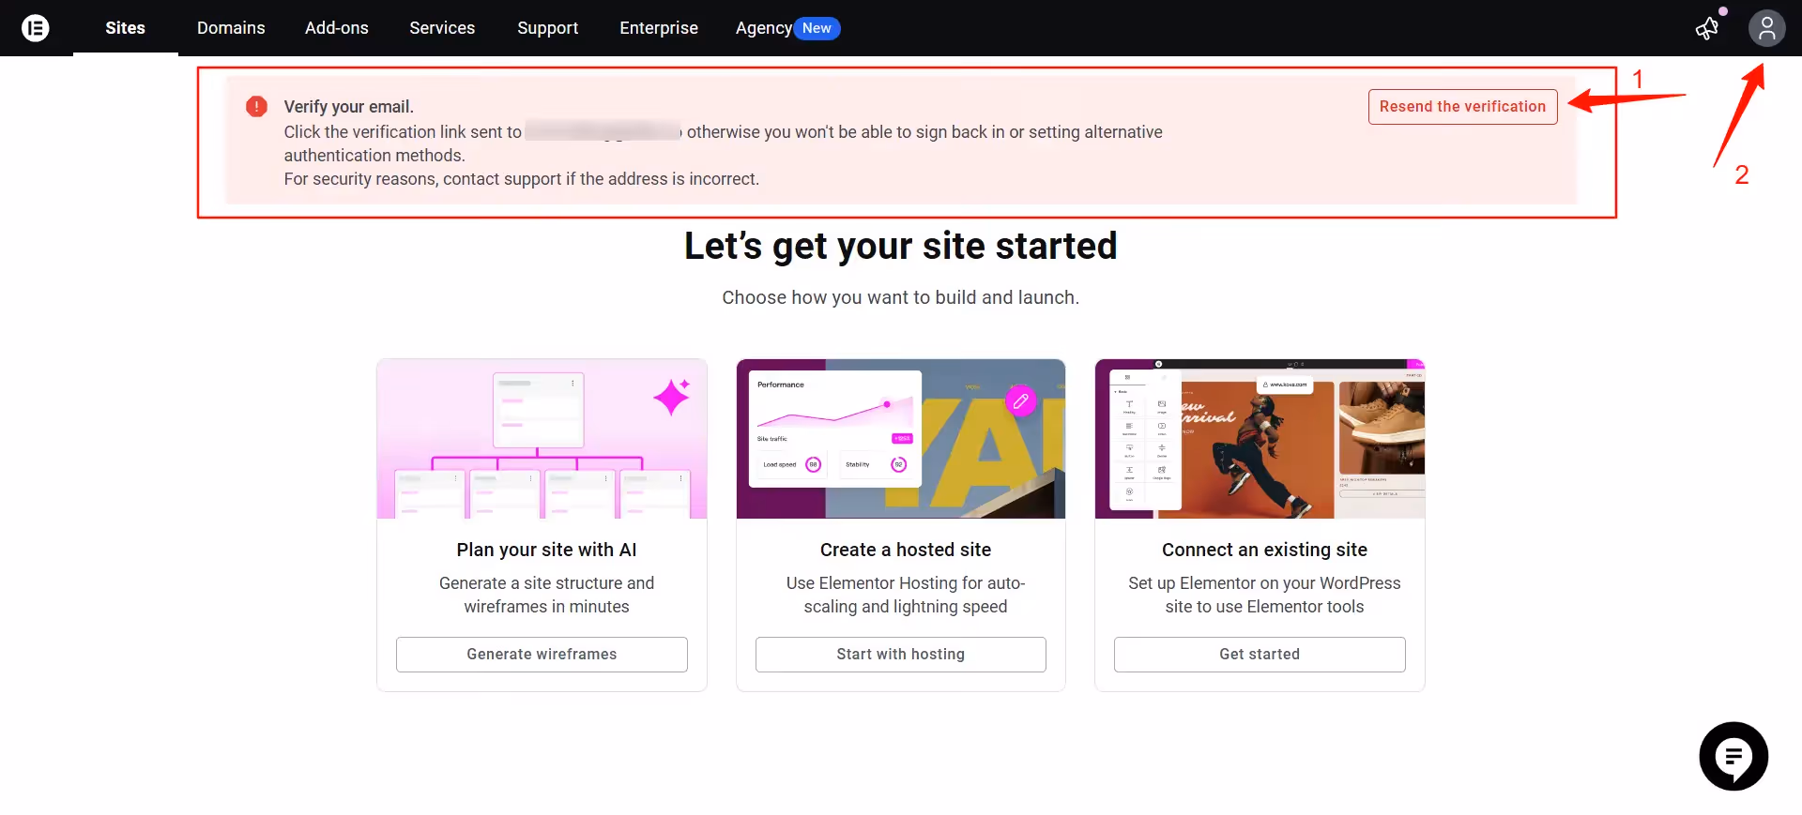Screen dimensions: 1802x815
Task: Open the Services menu item
Action: pos(442,28)
